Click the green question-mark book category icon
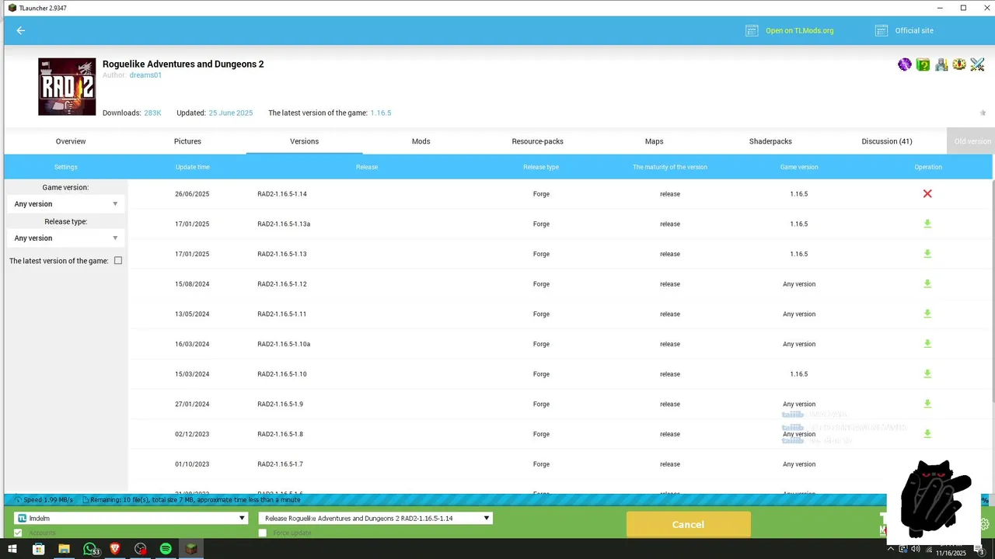This screenshot has width=995, height=559. [923, 64]
